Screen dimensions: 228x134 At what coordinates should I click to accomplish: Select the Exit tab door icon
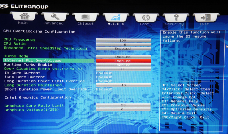click(206, 18)
